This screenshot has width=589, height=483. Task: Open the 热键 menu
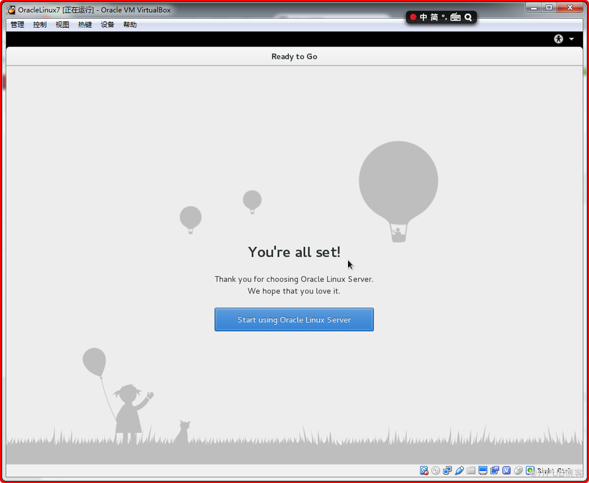pyautogui.click(x=85, y=25)
